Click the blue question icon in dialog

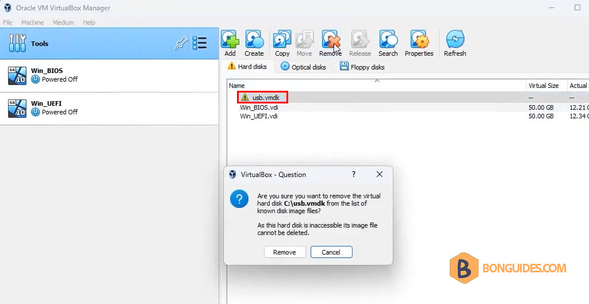(x=239, y=199)
